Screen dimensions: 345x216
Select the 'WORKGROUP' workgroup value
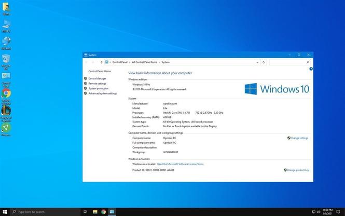click(171, 152)
